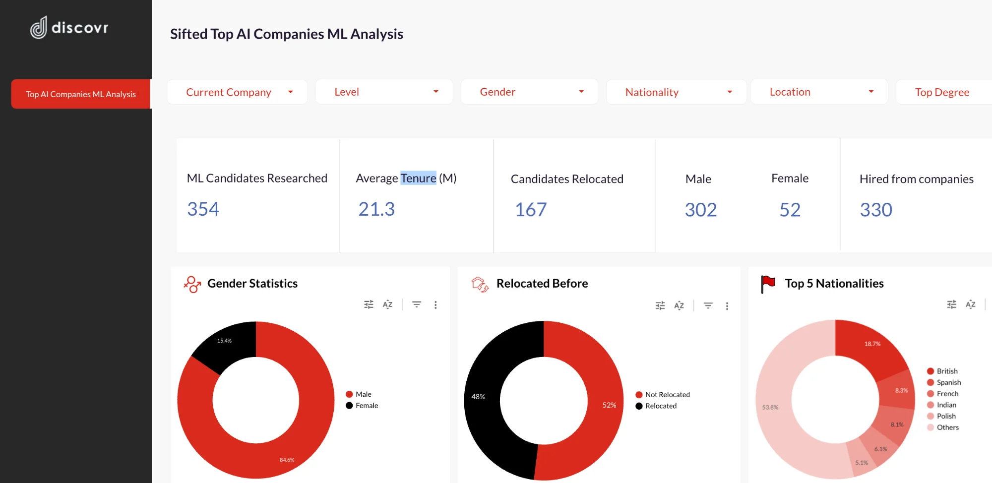The height and width of the screenshot is (483, 992).
Task: Open the three-dot menu on Relocated Before chart
Action: click(727, 305)
